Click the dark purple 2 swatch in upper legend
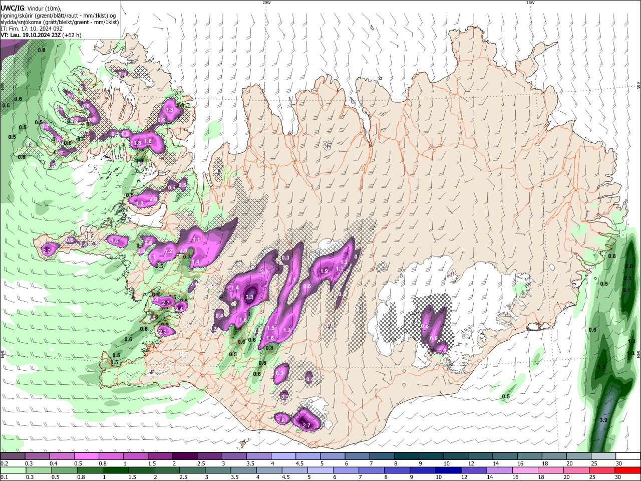Image resolution: width=641 pixels, height=481 pixels. [184, 456]
